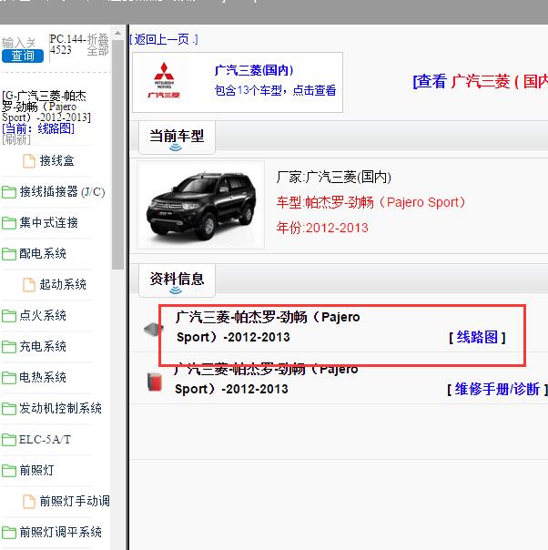Click the 年份:2012-2013 text
This screenshot has width=548, height=550.
pyautogui.click(x=322, y=228)
